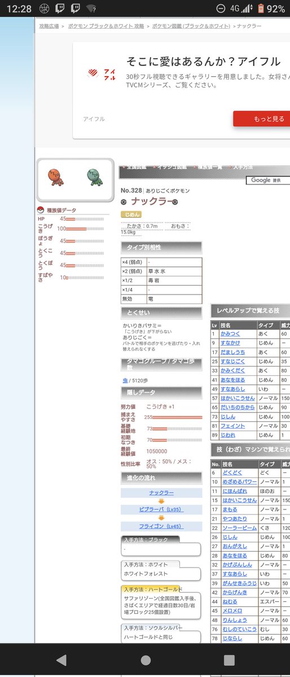
Task: Open どくどく TM move link
Action: [x=232, y=472]
